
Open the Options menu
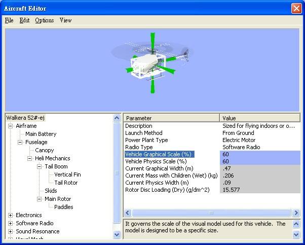(x=45, y=20)
